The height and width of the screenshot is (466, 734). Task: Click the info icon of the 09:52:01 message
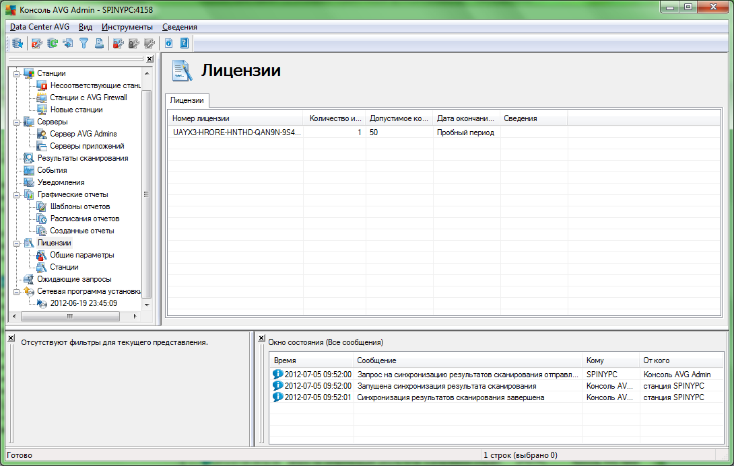277,397
